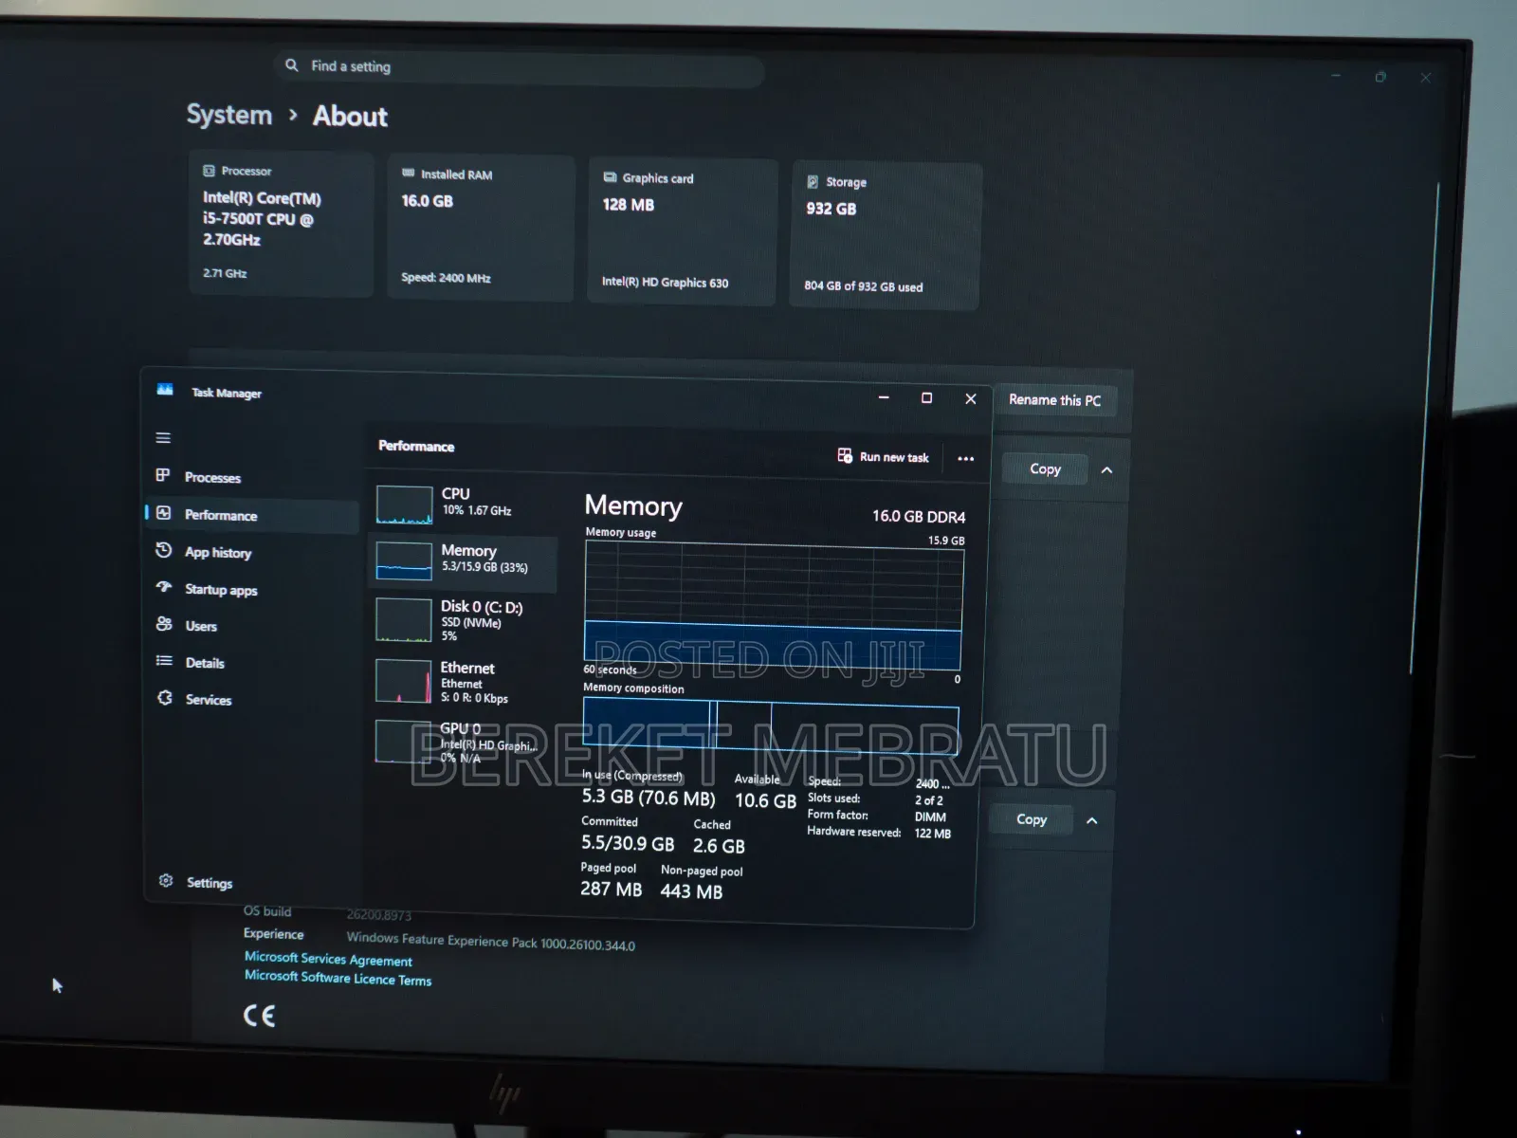Image resolution: width=1517 pixels, height=1138 pixels.
Task: Go to Users tab
Action: point(252,626)
